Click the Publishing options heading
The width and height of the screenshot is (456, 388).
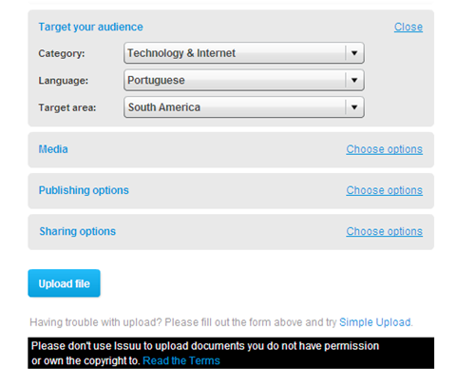coord(84,190)
